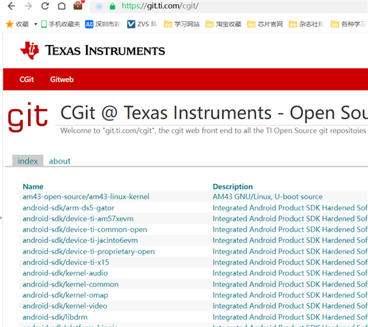Click the Texas Instruments logo
The width and height of the screenshot is (368, 327).
pyautogui.click(x=93, y=50)
